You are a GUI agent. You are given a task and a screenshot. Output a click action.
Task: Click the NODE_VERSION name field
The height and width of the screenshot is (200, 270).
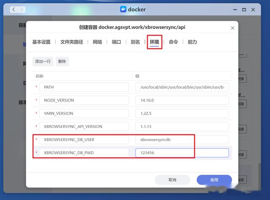pyautogui.click(x=84, y=100)
